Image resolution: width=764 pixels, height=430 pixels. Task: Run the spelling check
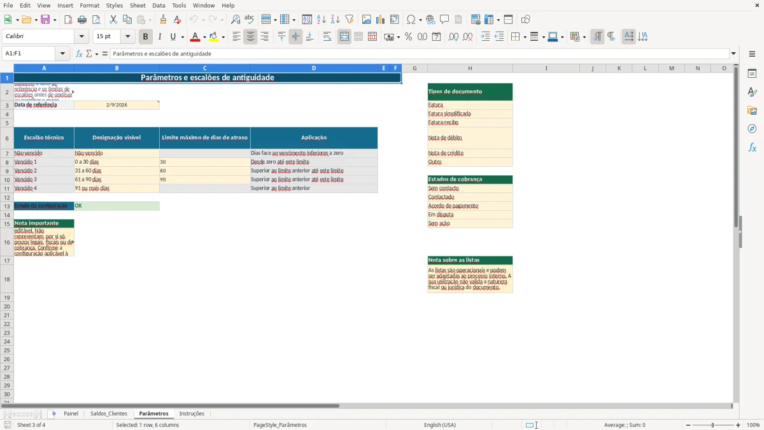[x=250, y=20]
